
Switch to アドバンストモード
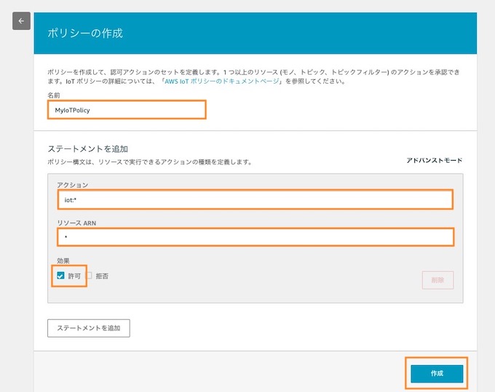(x=434, y=160)
